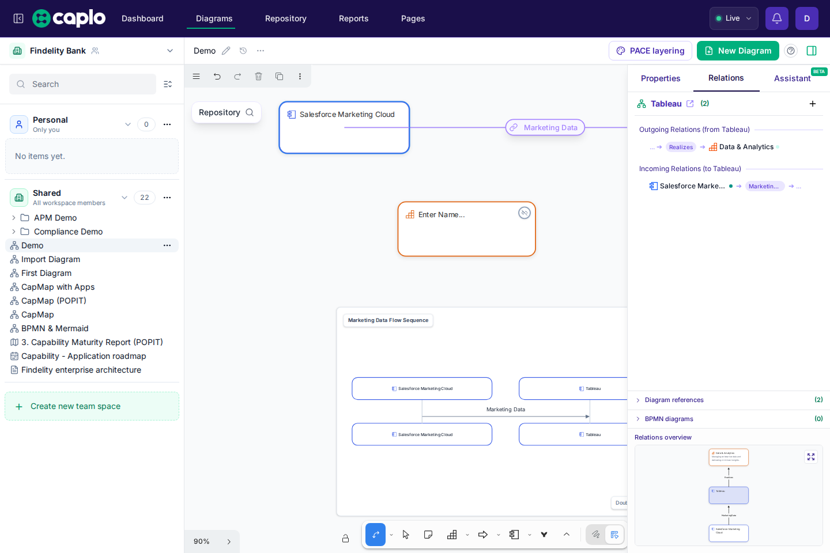830x553 pixels.
Task: Create a New Diagram
Action: (x=738, y=51)
